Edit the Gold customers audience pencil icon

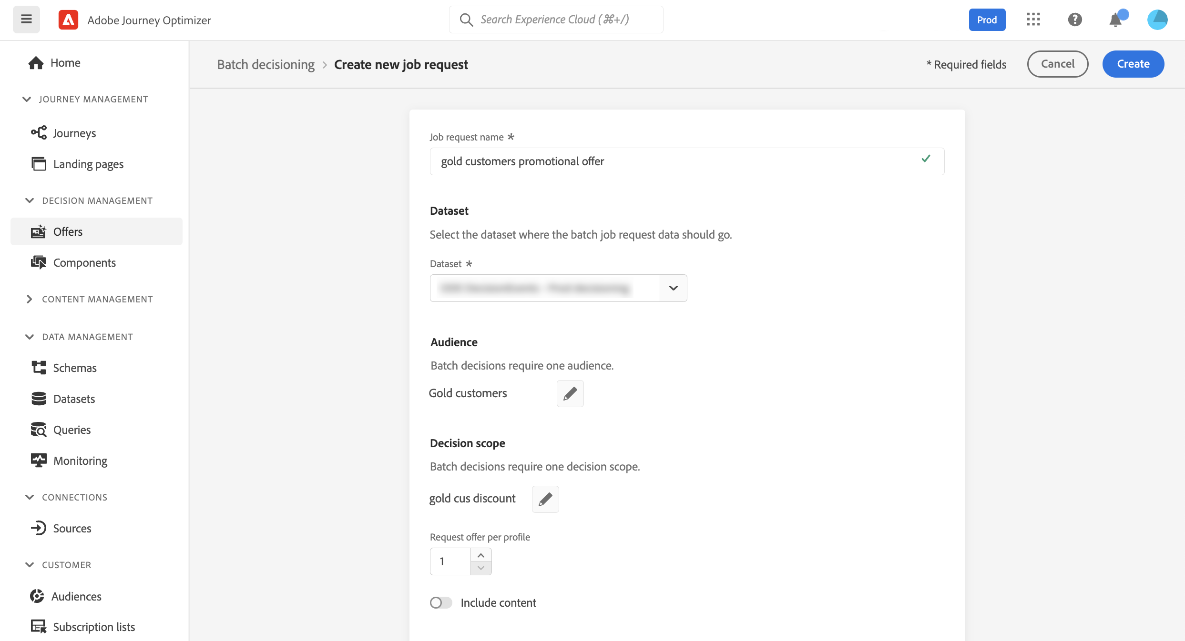tap(570, 393)
